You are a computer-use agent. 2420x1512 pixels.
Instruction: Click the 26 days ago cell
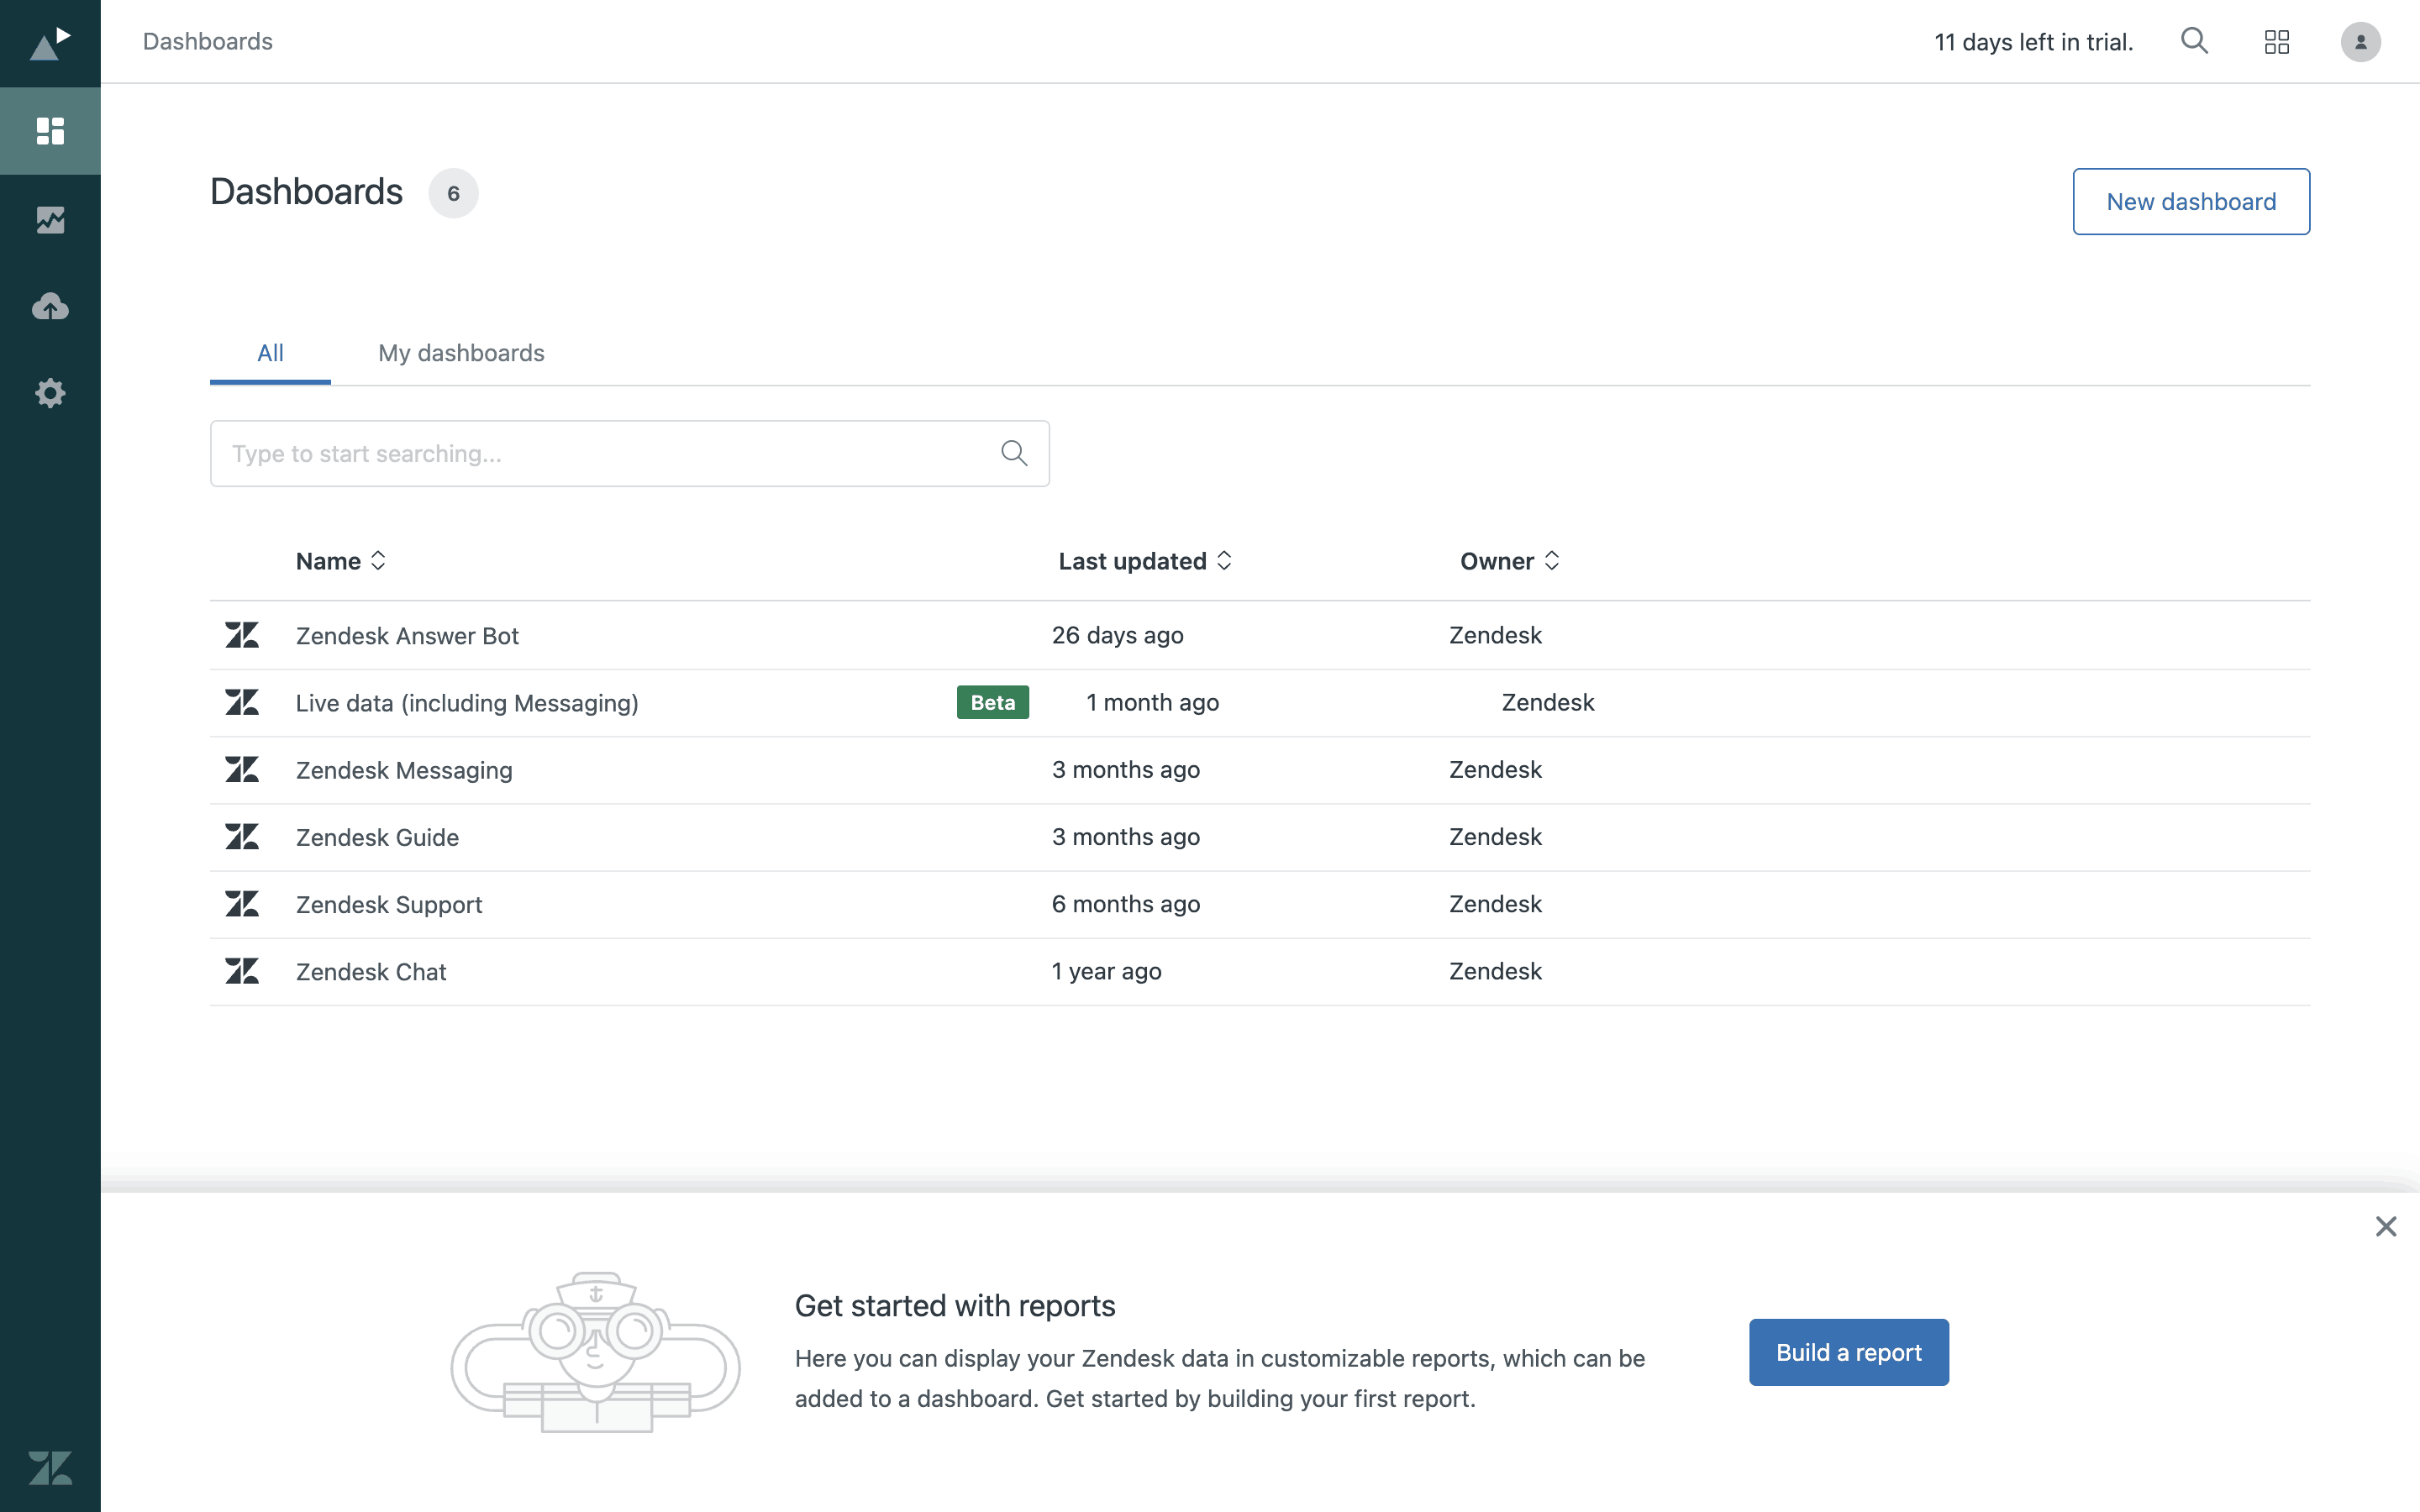click(x=1117, y=635)
